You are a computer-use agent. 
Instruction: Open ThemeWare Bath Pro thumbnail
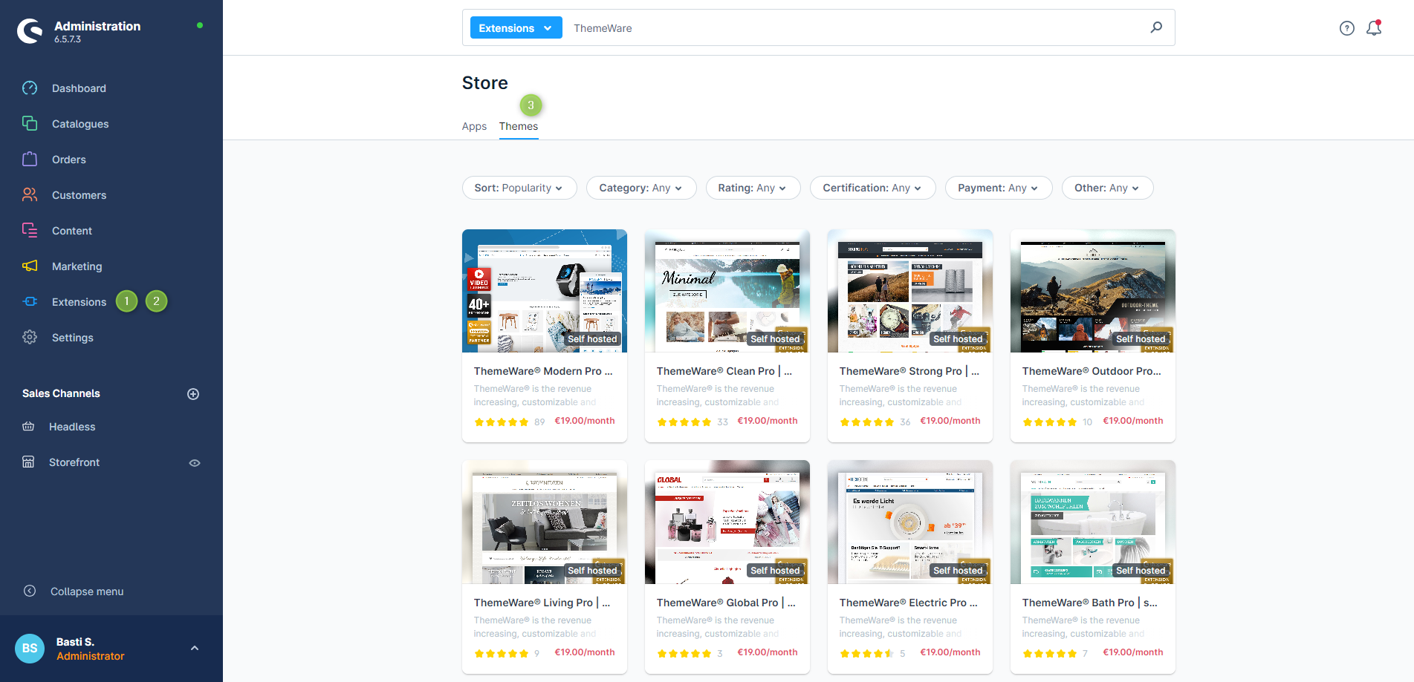pyautogui.click(x=1093, y=522)
